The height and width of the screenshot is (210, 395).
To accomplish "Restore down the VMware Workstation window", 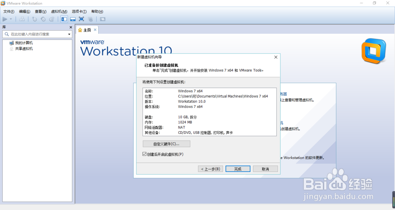I will 374,3.
